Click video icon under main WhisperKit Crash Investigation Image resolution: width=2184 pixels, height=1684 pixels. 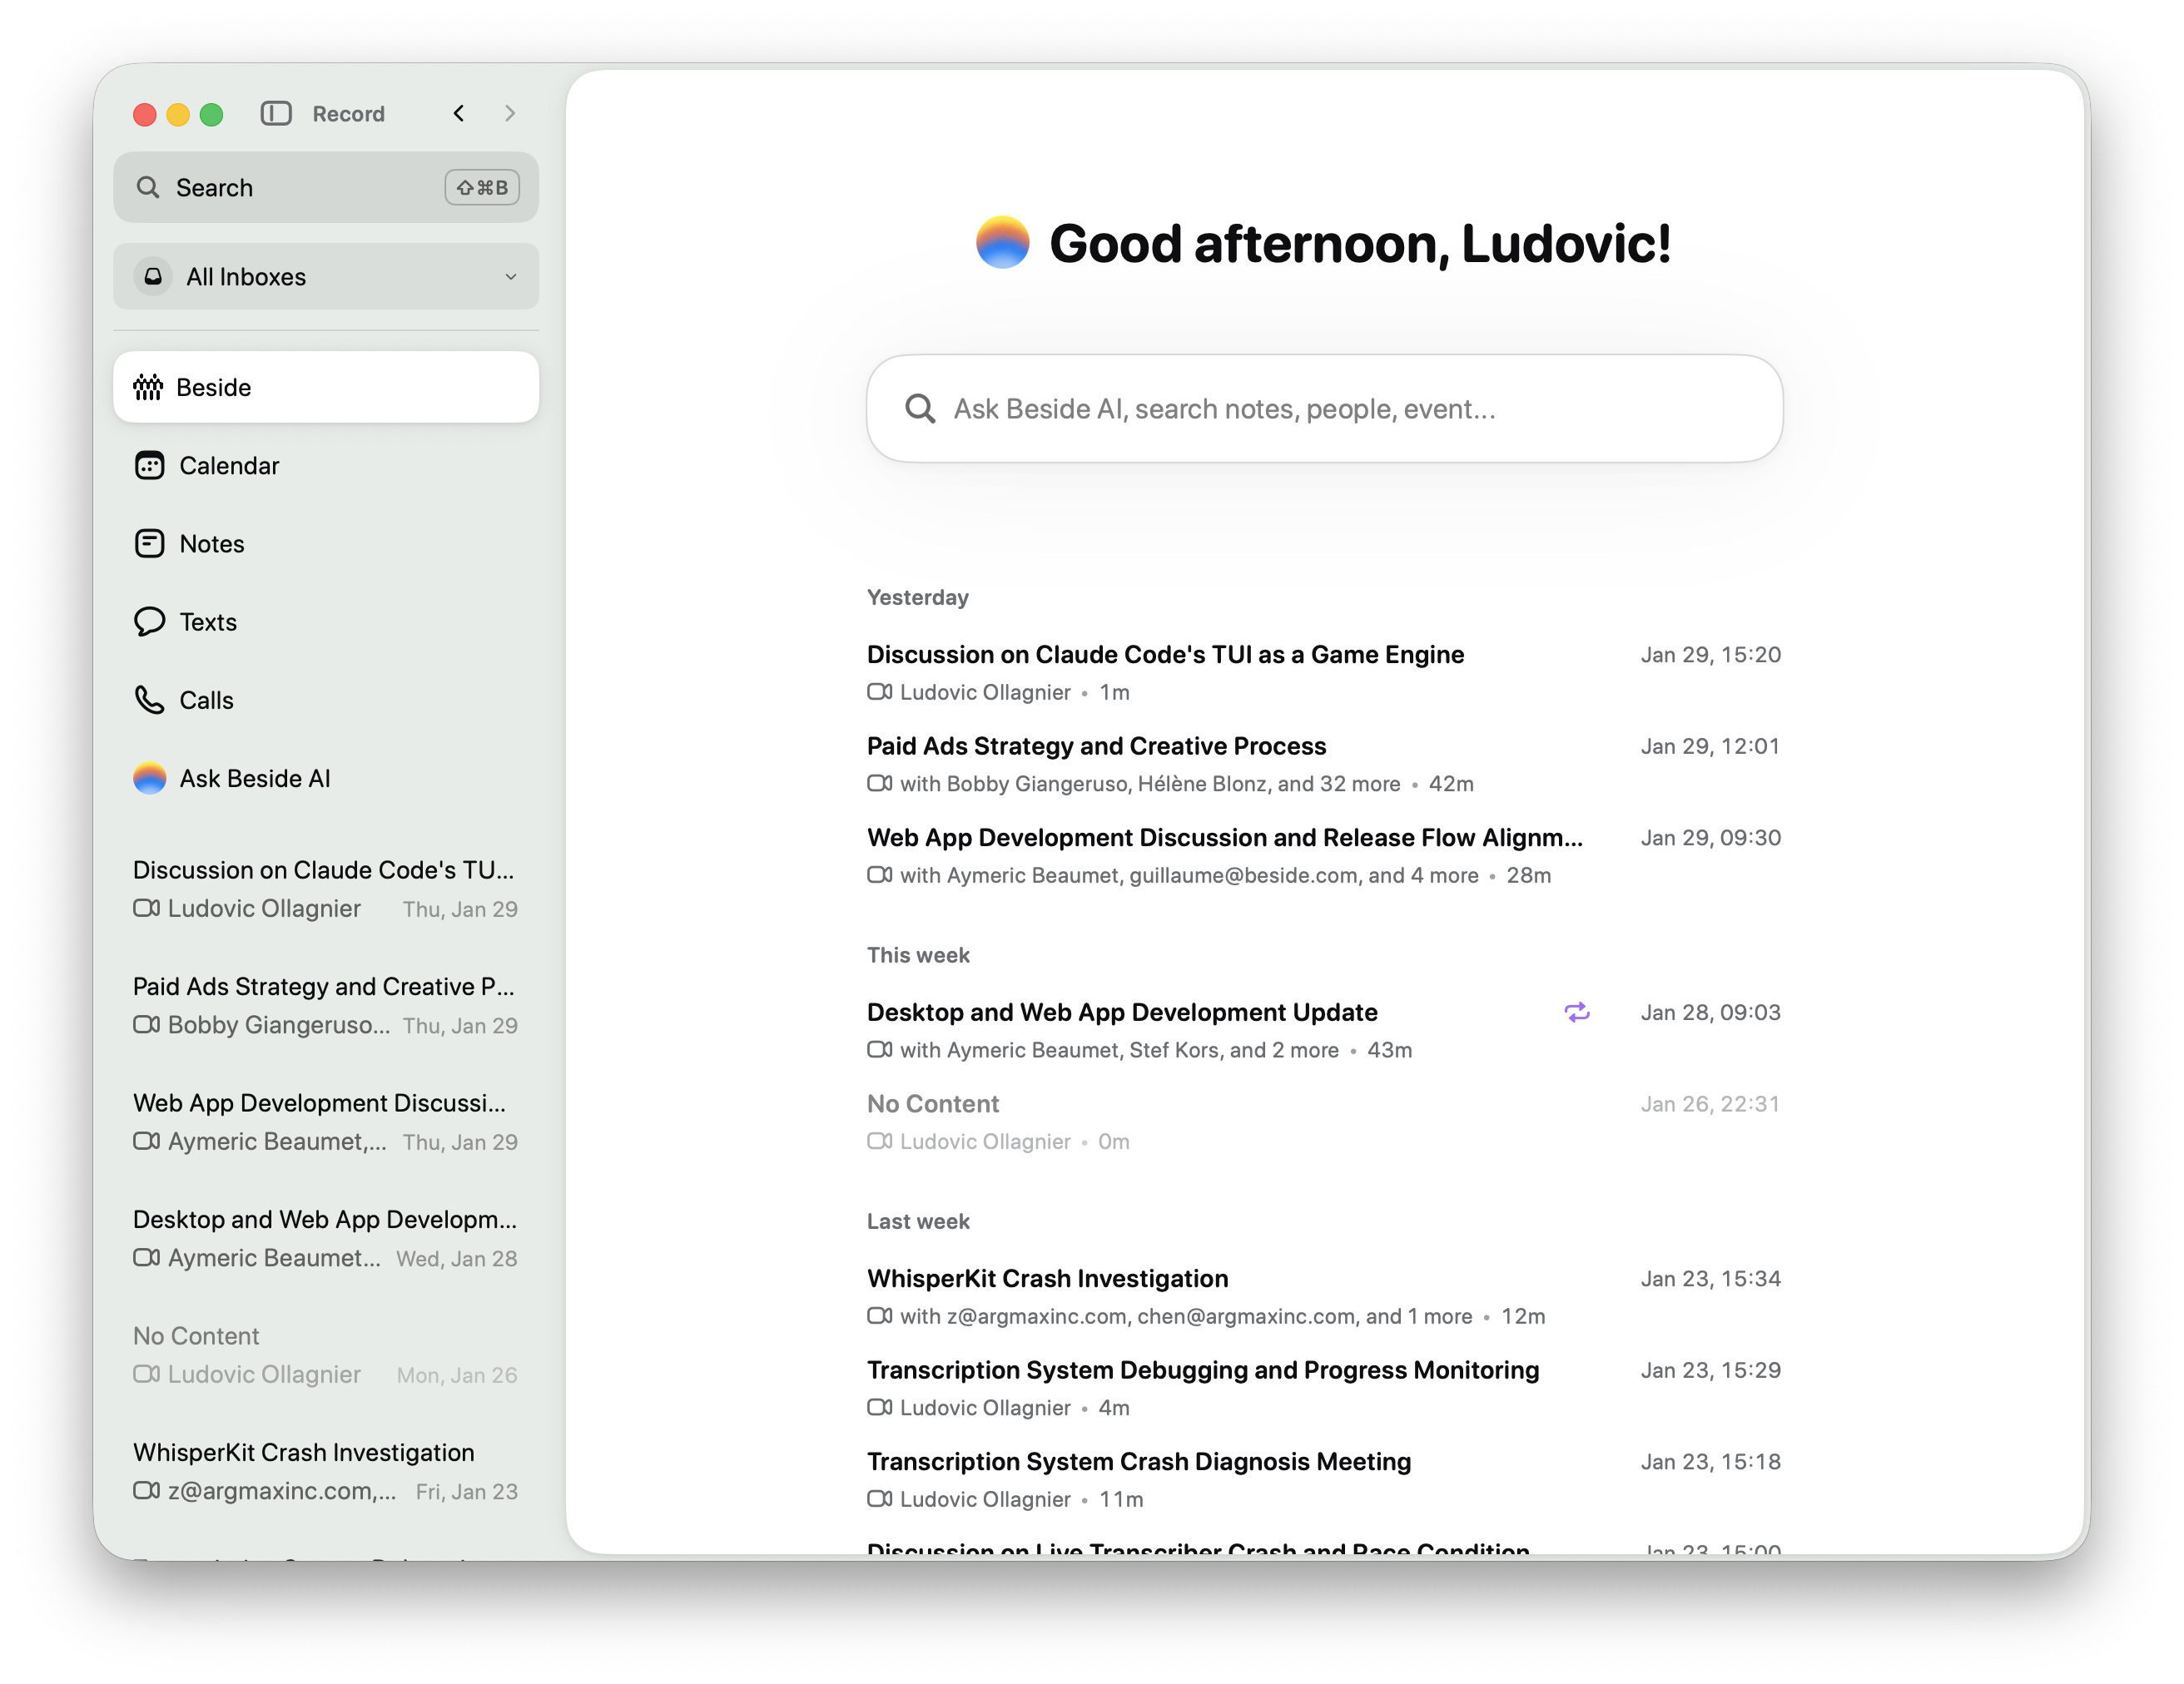point(879,1315)
